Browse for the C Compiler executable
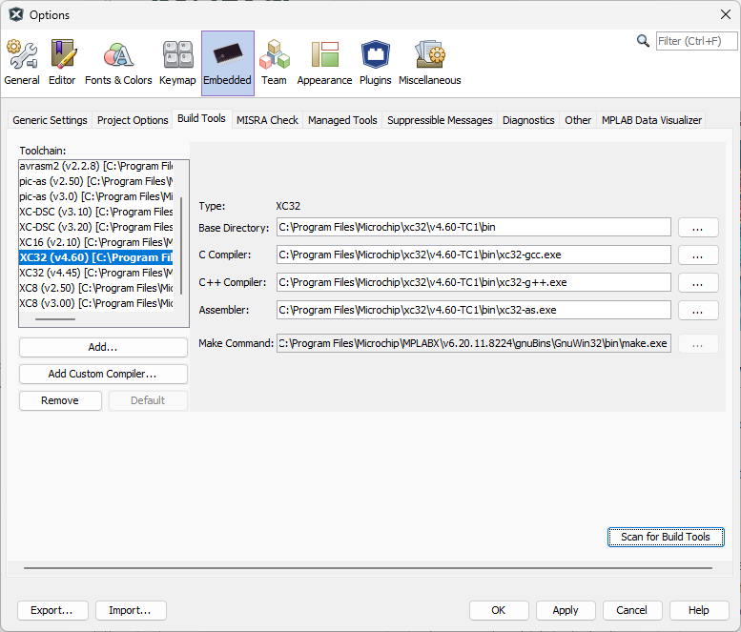 point(698,255)
